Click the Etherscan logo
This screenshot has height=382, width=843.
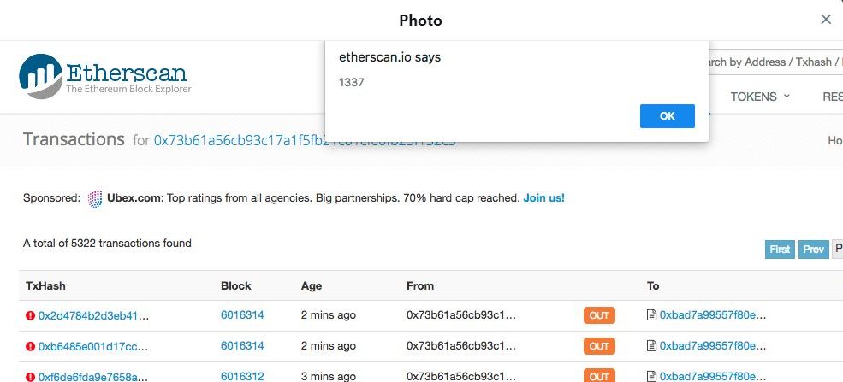click(104, 74)
